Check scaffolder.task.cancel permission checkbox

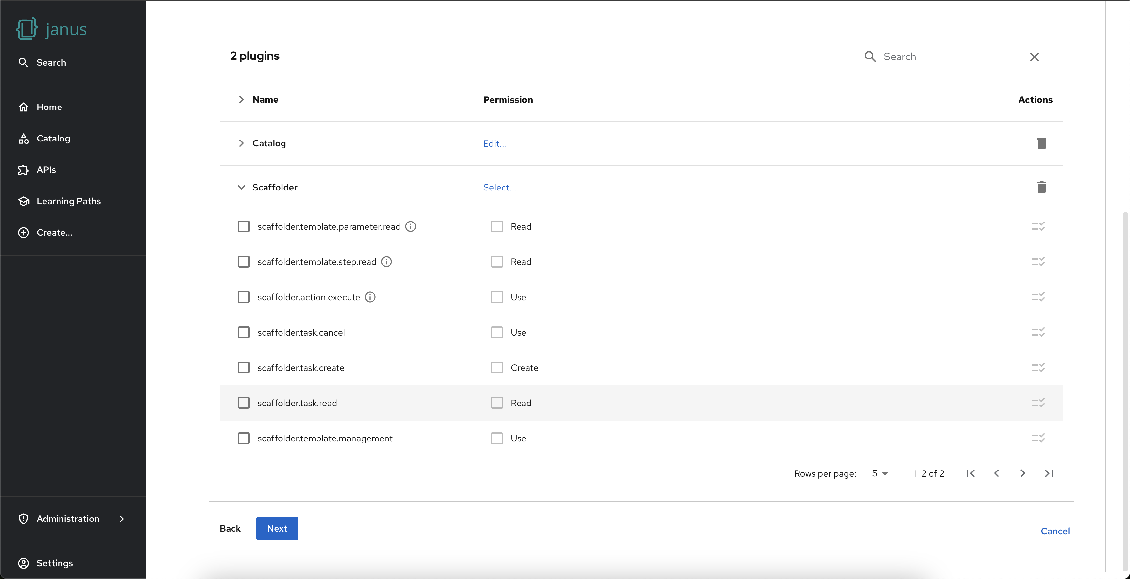click(244, 332)
